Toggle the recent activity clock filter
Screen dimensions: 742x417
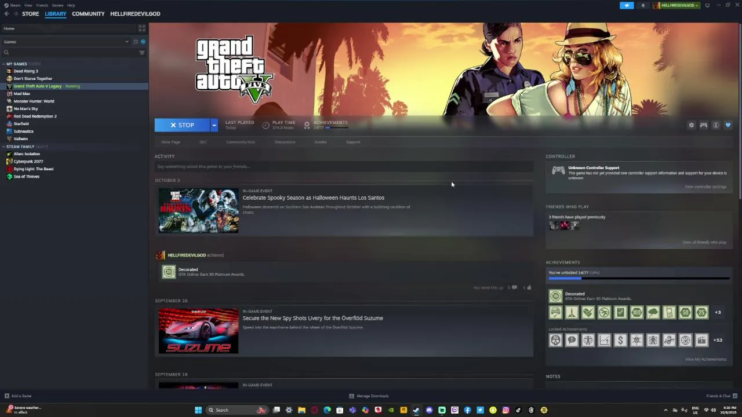click(136, 42)
